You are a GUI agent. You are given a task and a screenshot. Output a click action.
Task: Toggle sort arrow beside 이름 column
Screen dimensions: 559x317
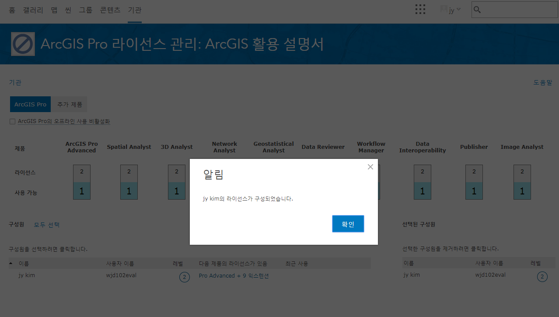[11, 263]
